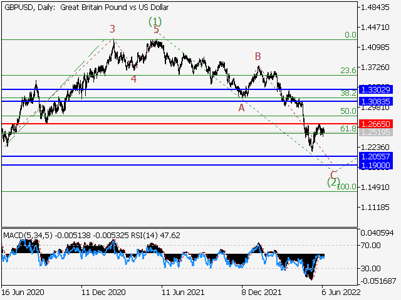
Task: Click the 1.48435 price axis value
Action: [375, 7]
